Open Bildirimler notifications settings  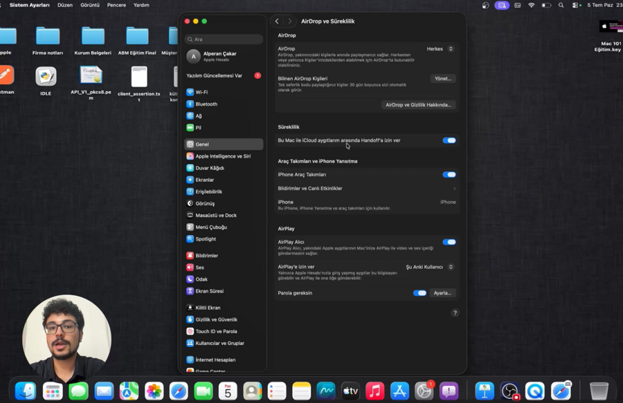(224, 256)
